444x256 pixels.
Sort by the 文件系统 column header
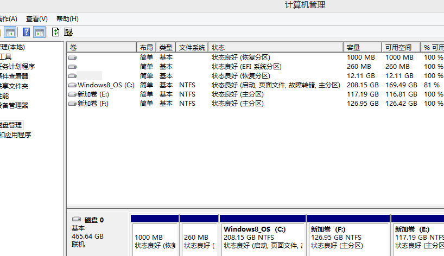pyautogui.click(x=192, y=48)
